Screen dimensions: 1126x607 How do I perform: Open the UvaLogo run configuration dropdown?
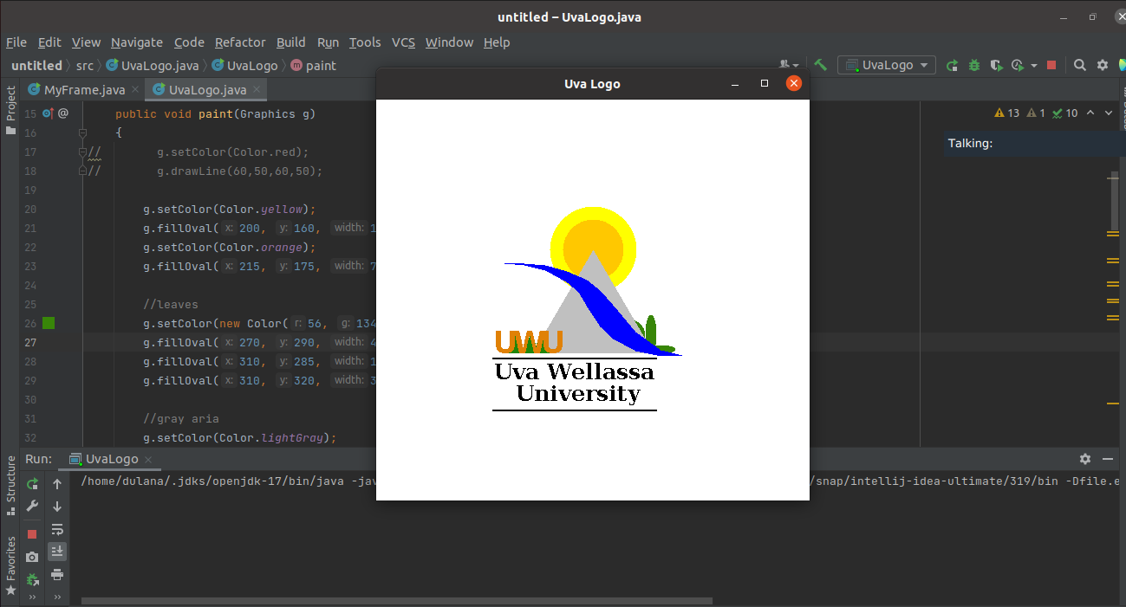point(887,65)
